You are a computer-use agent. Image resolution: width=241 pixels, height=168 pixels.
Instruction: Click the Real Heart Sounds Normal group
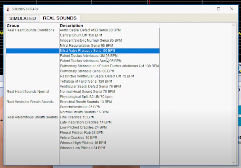pos(28,92)
